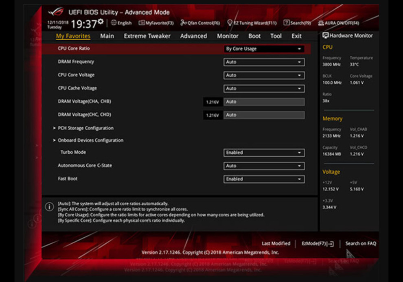Select the Fast Boot label

(x=68, y=179)
